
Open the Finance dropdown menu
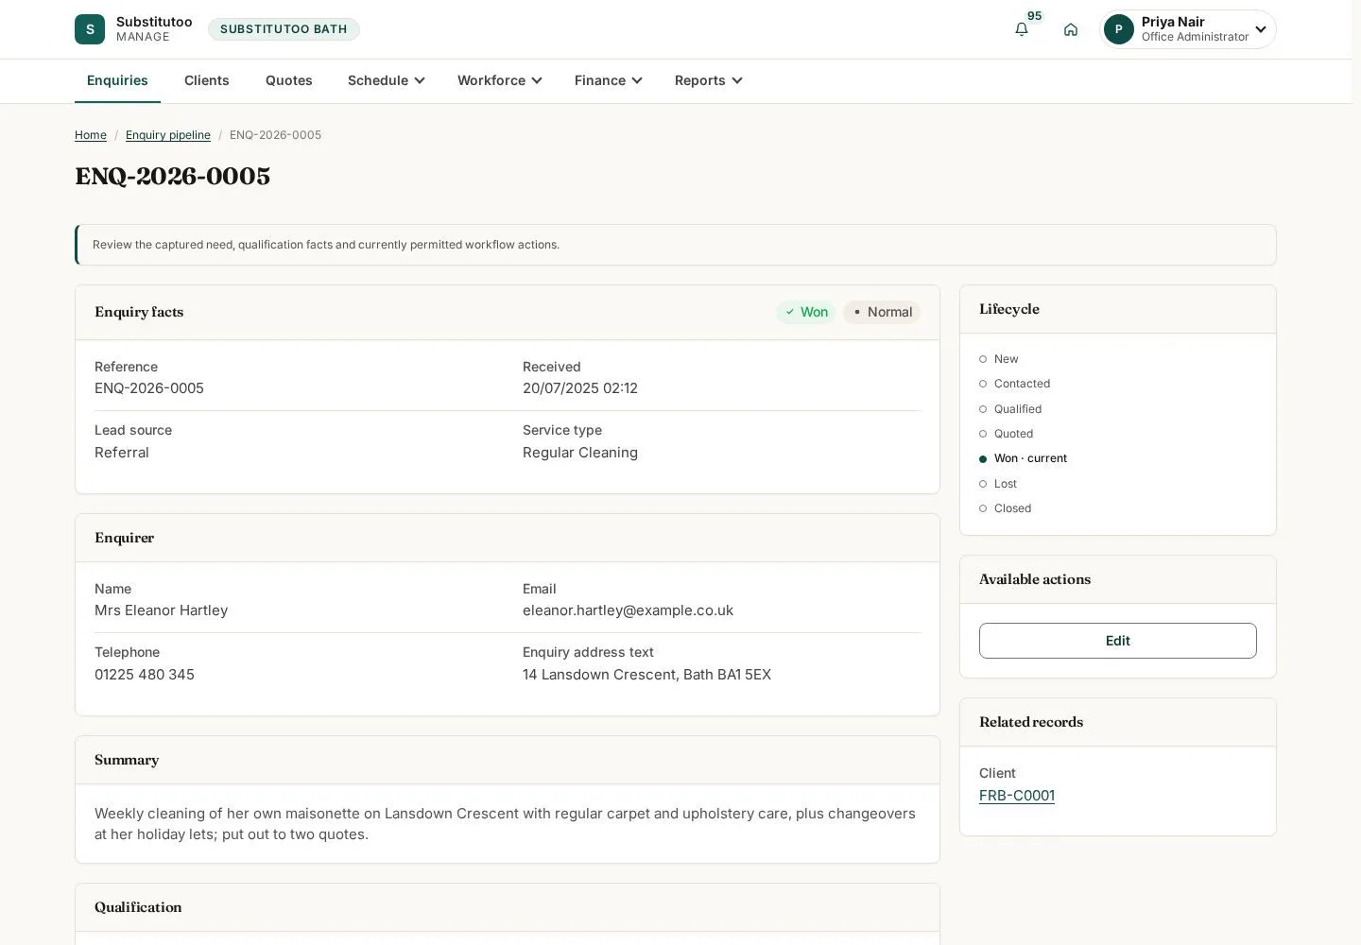[609, 80]
